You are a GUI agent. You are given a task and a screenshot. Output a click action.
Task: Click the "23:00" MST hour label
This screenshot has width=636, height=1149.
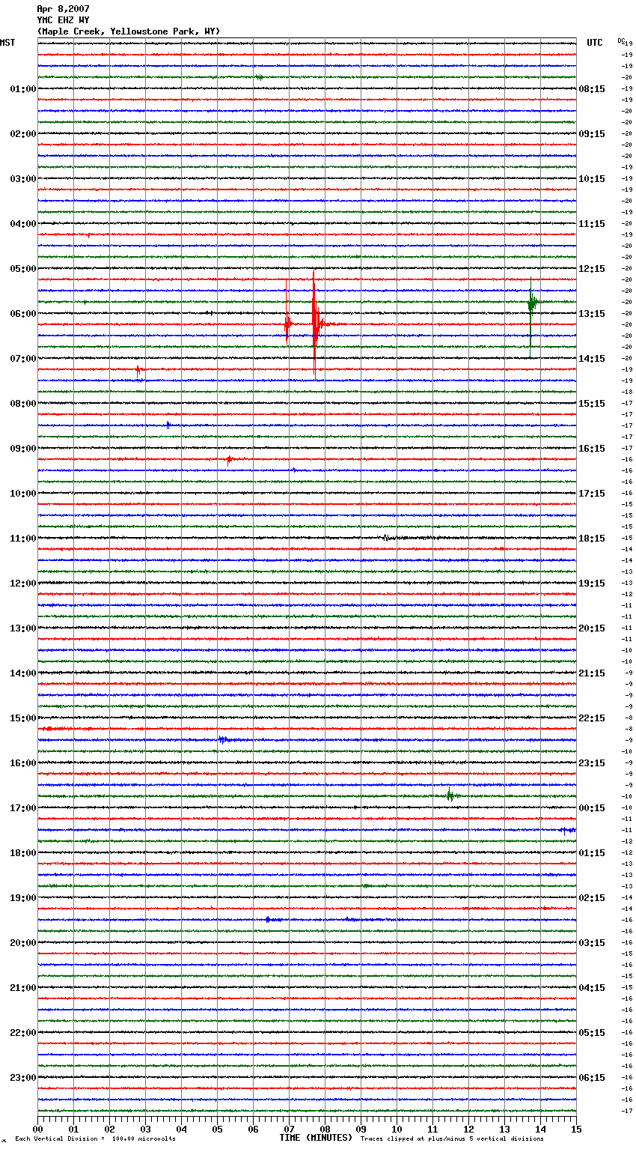(23, 1078)
